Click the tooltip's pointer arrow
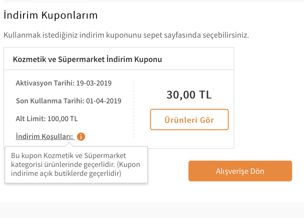The width and height of the screenshot is (304, 218). [69, 145]
